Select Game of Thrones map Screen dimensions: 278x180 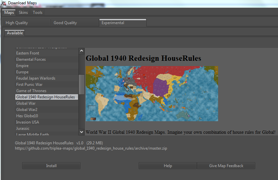click(x=46, y=91)
